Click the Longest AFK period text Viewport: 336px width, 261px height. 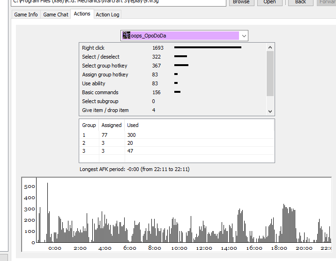[x=134, y=169]
